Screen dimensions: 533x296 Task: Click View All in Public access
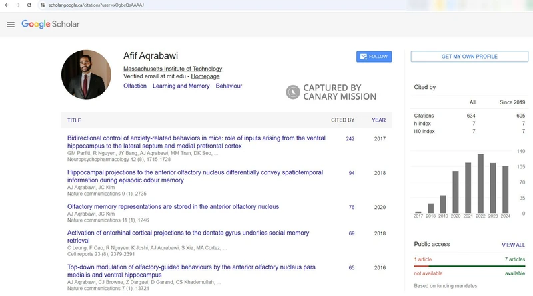[x=513, y=245]
